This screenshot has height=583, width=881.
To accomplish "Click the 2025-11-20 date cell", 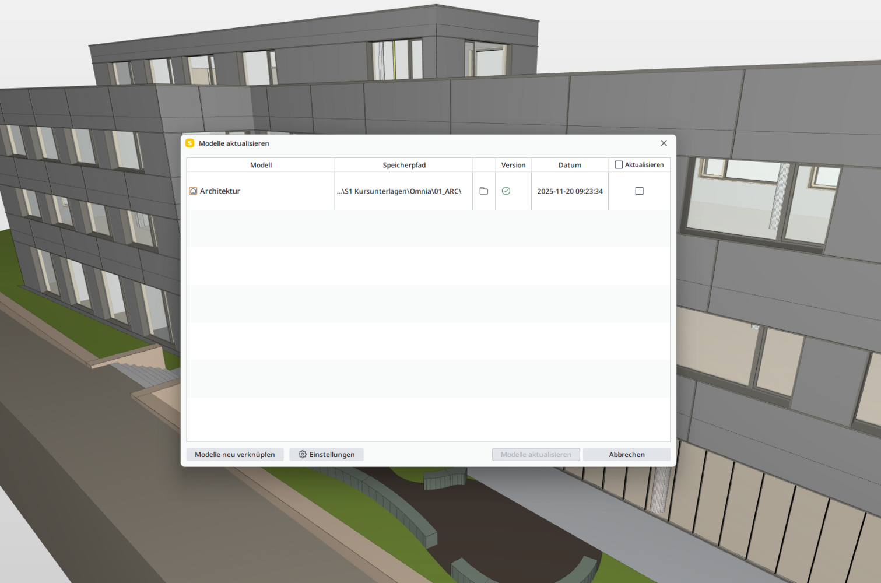I will tap(570, 191).
